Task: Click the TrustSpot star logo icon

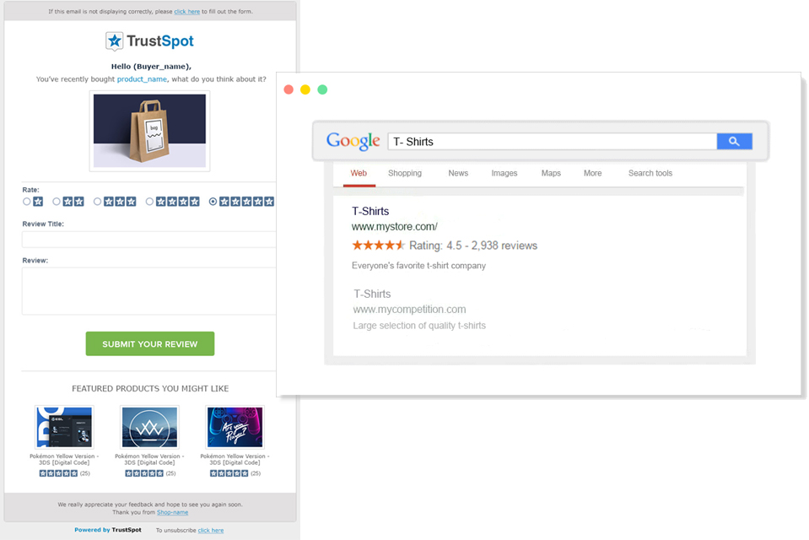Action: (115, 41)
